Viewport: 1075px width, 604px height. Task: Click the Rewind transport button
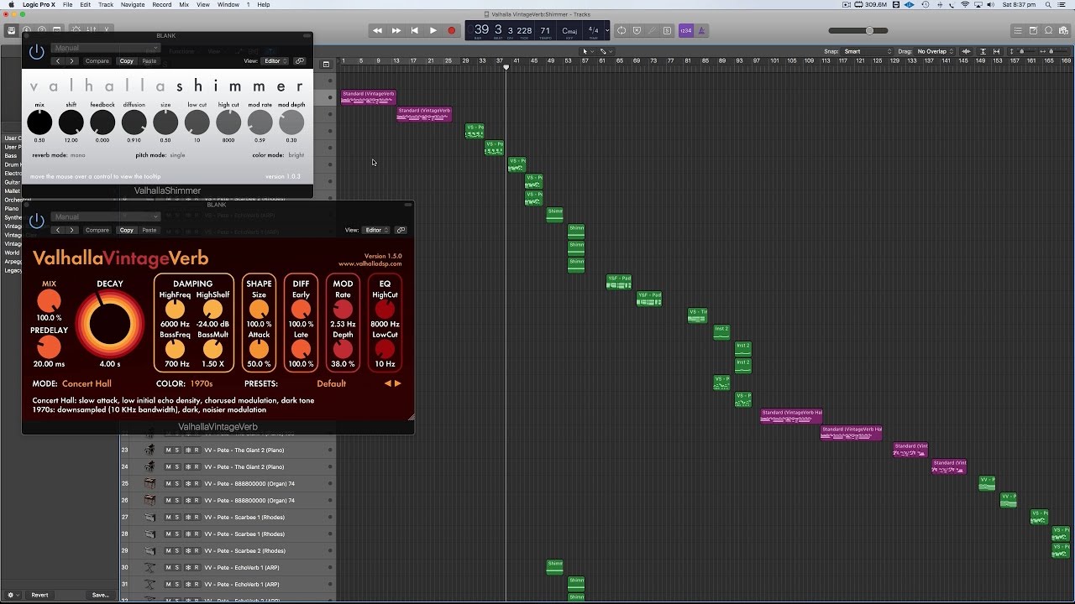point(377,31)
